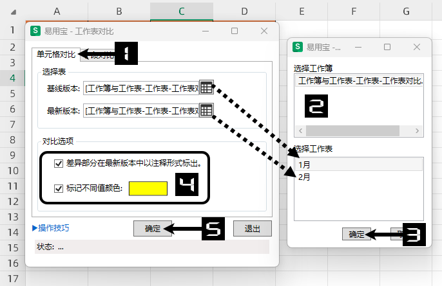Image resolution: width=442 pixels, height=286 pixels.
Task: Click in 基线版本 input field
Action: [x=141, y=88]
